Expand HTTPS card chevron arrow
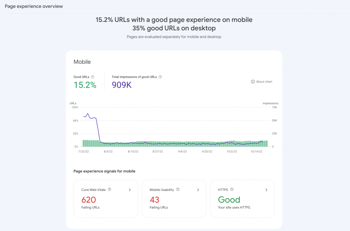The width and height of the screenshot is (350, 231). (x=266, y=190)
